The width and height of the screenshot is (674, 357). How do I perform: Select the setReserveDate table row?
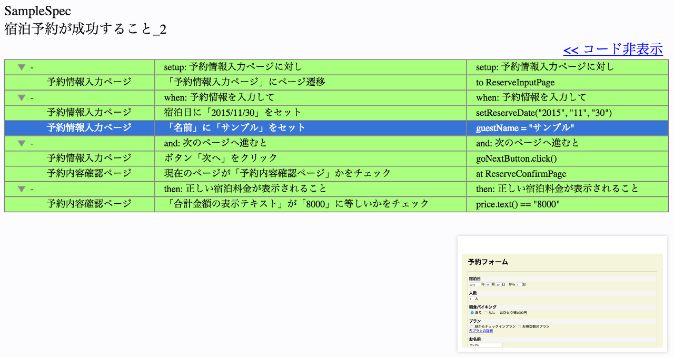click(x=337, y=112)
